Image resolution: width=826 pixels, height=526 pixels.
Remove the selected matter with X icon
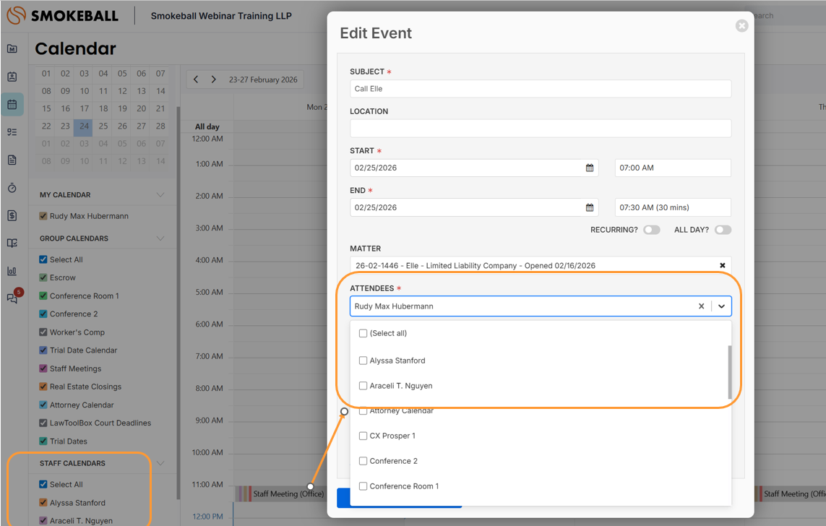click(722, 266)
